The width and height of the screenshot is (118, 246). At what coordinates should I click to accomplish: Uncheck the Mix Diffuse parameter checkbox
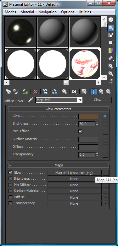pyautogui.click(x=81, y=131)
